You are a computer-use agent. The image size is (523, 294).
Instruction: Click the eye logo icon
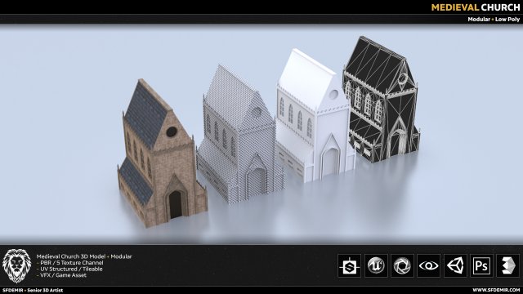pos(428,265)
